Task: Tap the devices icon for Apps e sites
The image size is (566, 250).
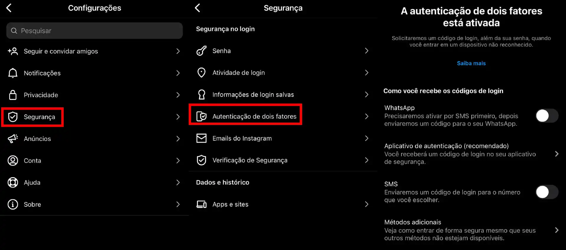Action: click(x=201, y=204)
